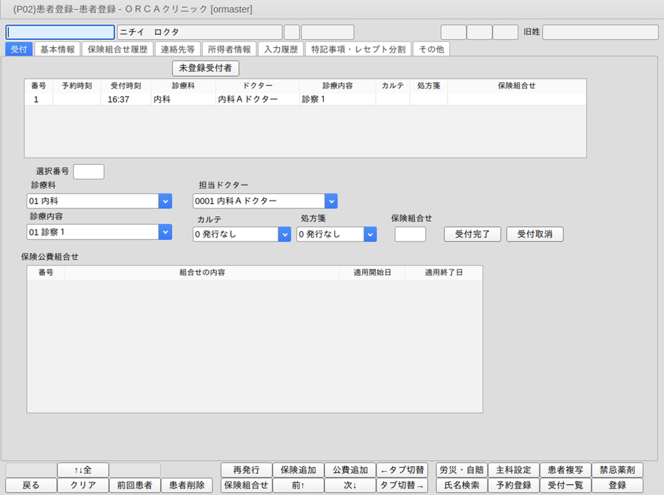Expand the 担当ドクター dropdown

pyautogui.click(x=330, y=201)
